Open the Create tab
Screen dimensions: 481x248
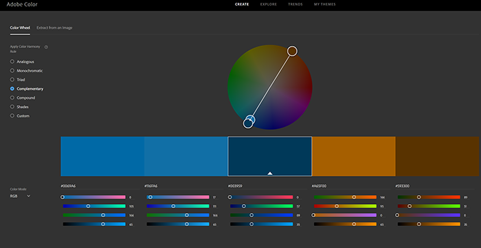coord(242,4)
